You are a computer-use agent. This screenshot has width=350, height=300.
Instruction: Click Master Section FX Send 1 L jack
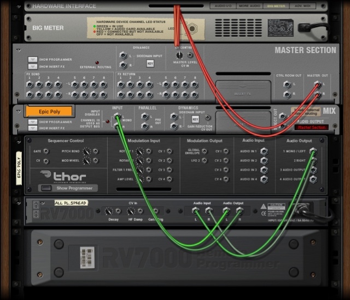30,85
